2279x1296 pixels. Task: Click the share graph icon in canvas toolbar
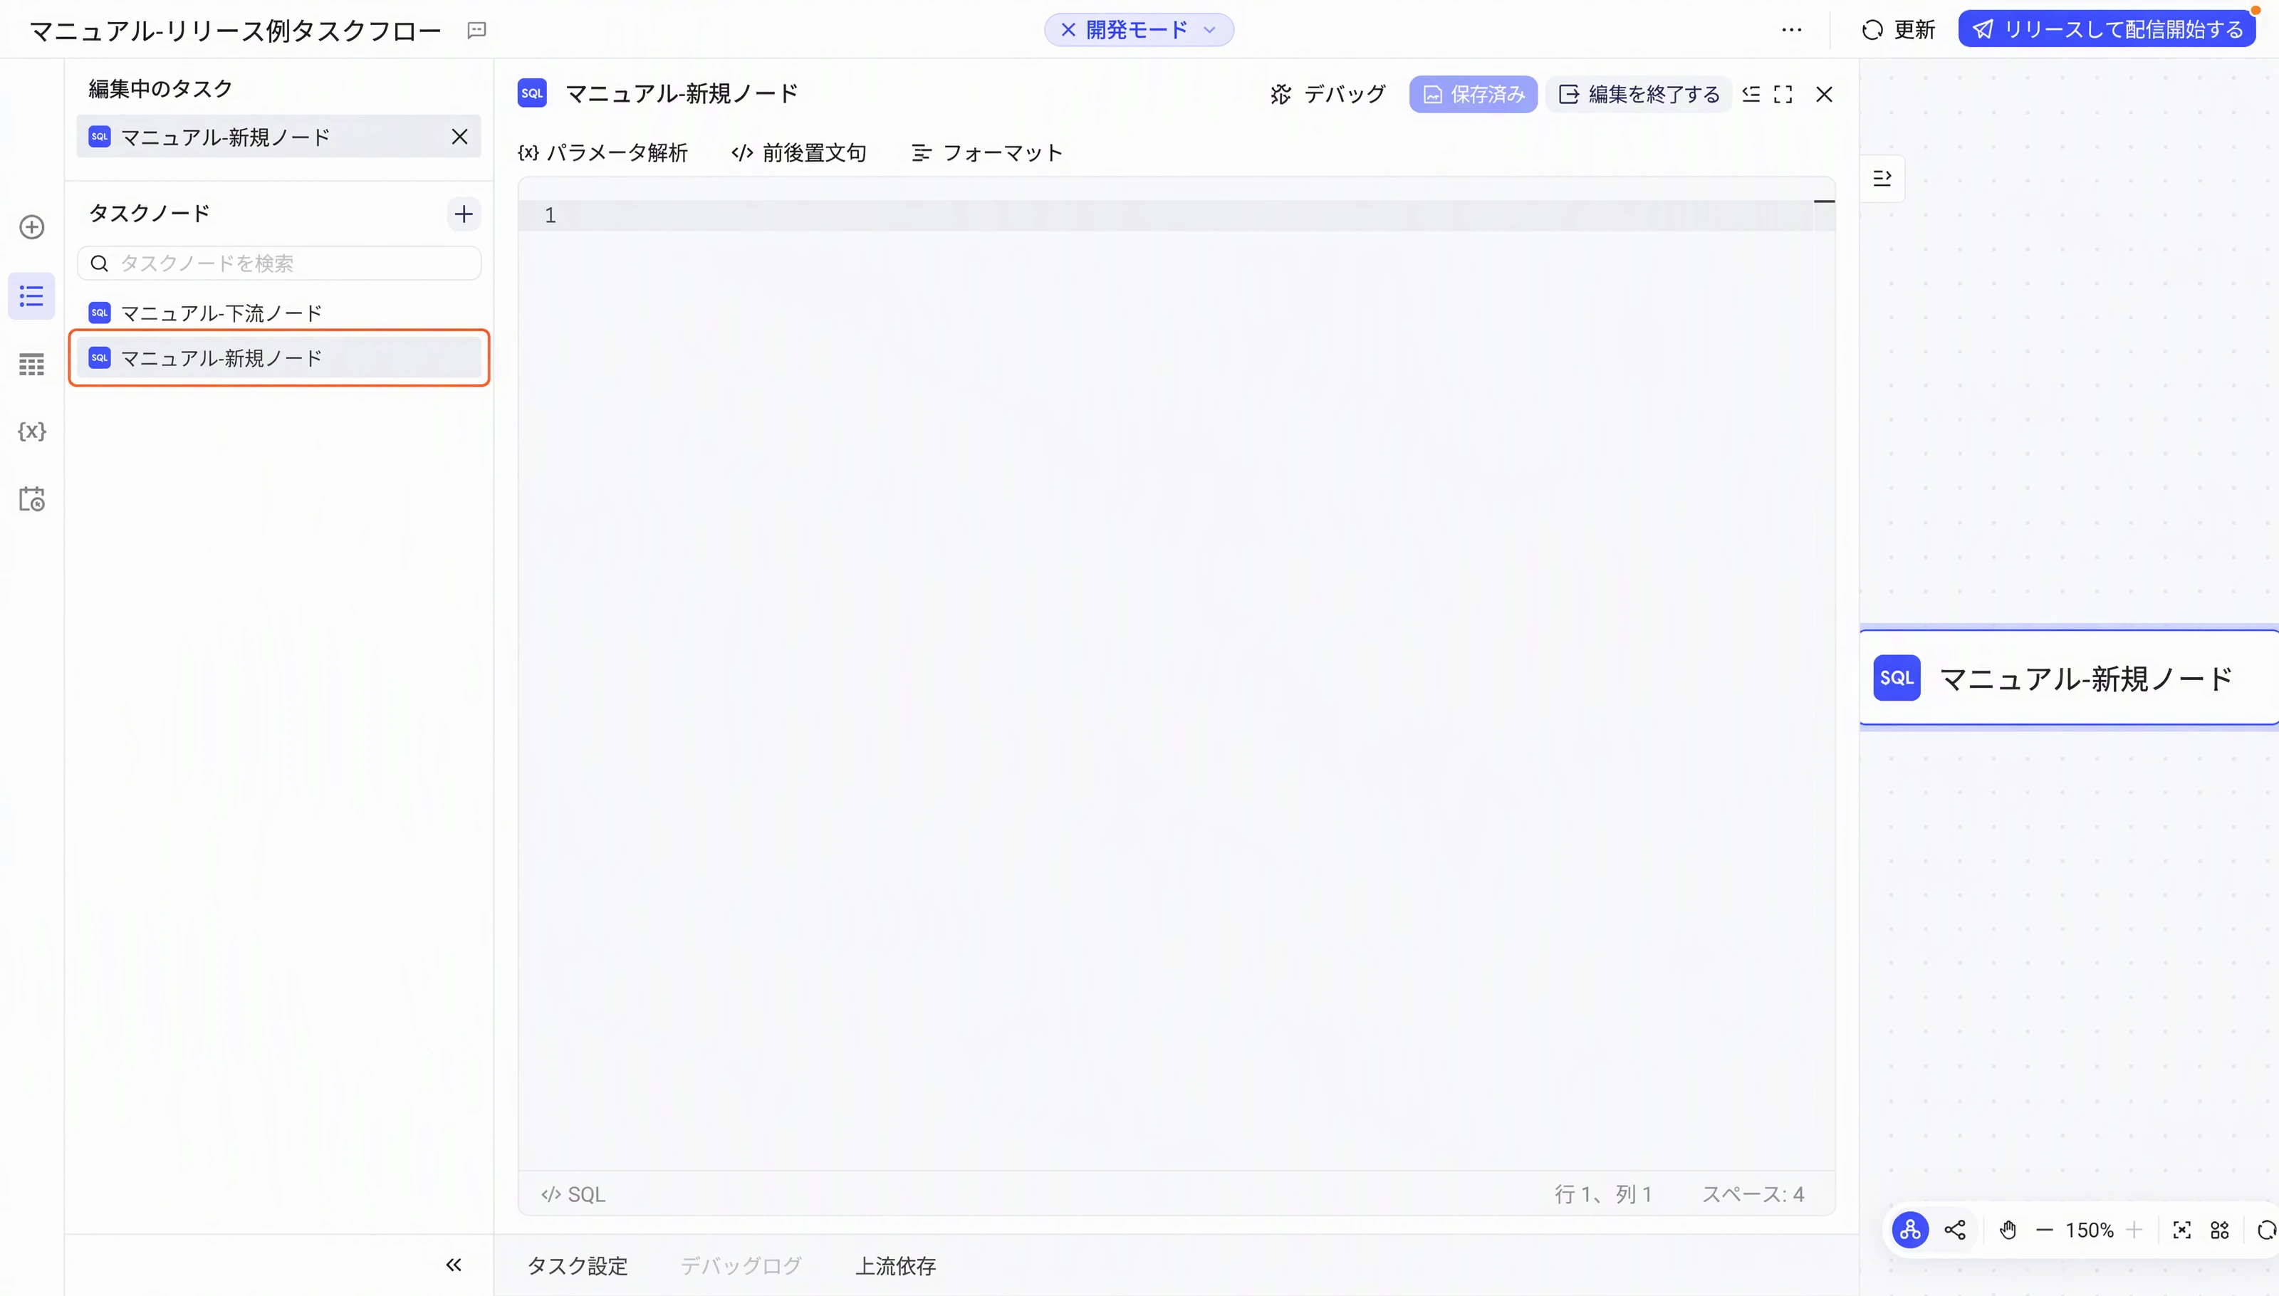point(1955,1230)
